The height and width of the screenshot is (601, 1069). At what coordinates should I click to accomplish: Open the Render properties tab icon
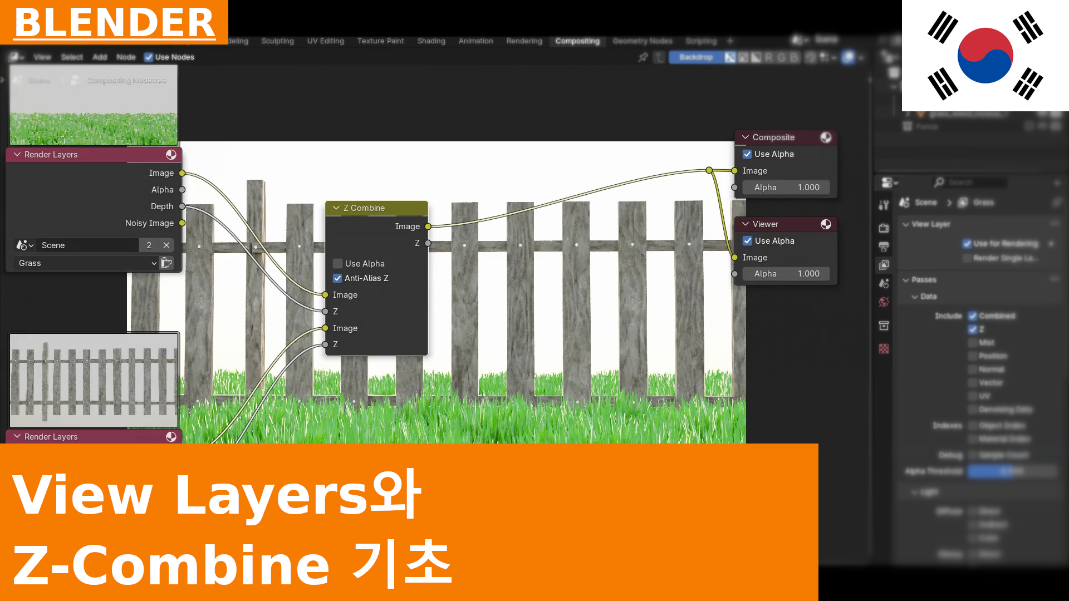click(x=884, y=228)
